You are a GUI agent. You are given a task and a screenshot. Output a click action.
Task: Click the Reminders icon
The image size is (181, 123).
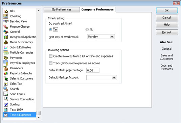[6, 68]
